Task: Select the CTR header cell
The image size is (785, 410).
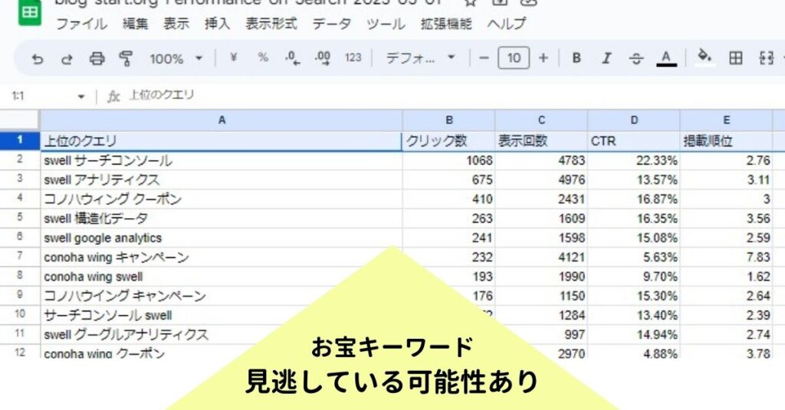Action: point(634,141)
